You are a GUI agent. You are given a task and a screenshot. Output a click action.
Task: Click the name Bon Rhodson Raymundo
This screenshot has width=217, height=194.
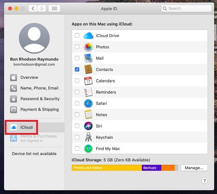tap(34, 59)
